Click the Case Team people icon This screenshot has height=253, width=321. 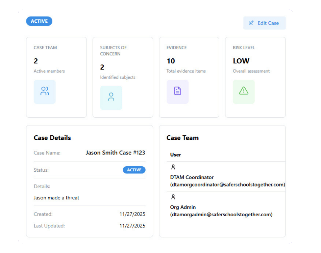[45, 91]
